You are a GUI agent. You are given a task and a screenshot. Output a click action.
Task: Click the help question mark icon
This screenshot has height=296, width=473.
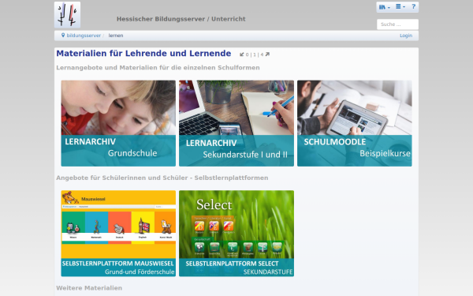pos(414,6)
